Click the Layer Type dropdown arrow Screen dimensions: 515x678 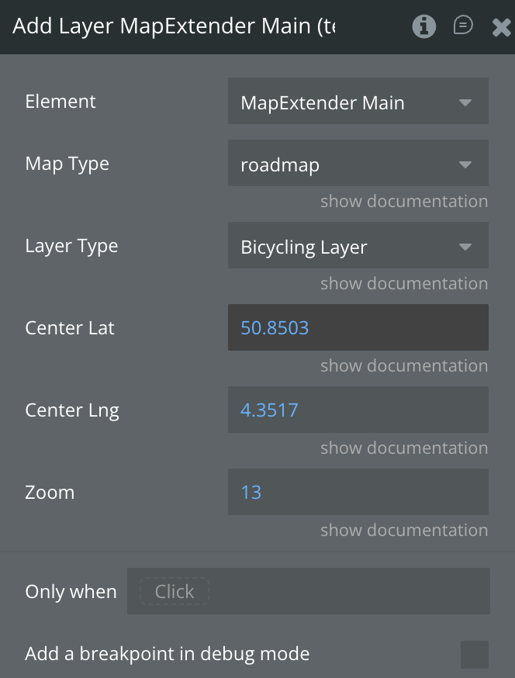465,247
